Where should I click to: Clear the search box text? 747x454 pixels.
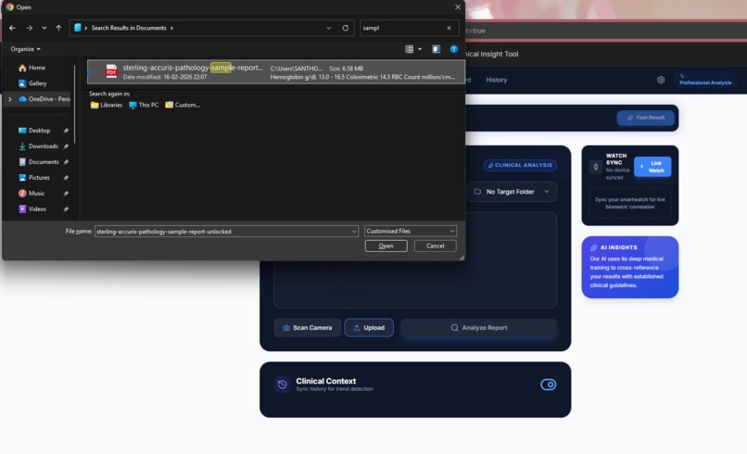click(x=449, y=28)
